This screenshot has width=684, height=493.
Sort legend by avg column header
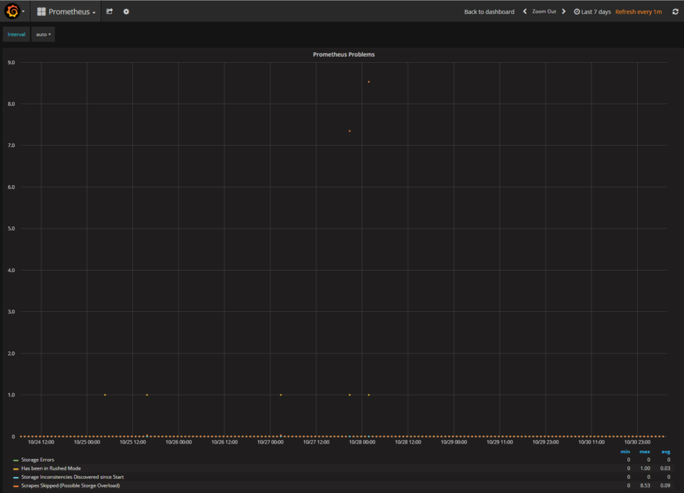pyautogui.click(x=665, y=452)
